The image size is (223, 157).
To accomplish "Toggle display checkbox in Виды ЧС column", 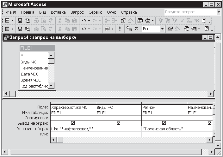I will tap(119, 123).
